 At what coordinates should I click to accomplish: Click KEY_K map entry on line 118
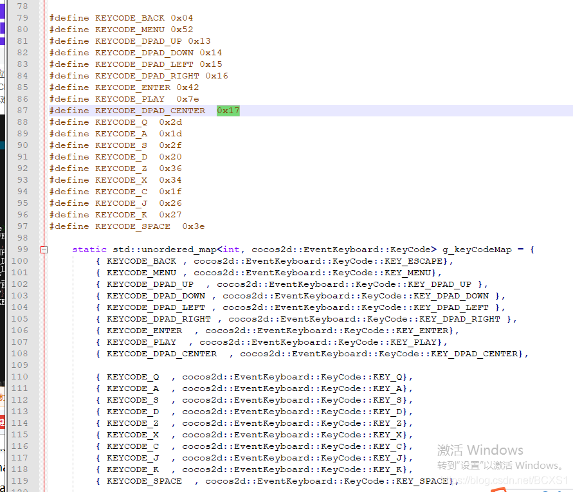[x=254, y=469]
